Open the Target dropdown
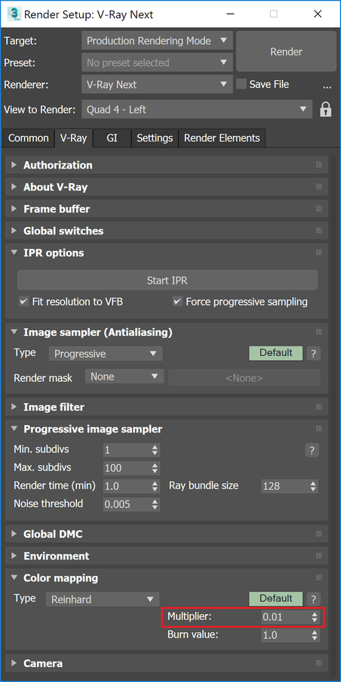 click(157, 40)
